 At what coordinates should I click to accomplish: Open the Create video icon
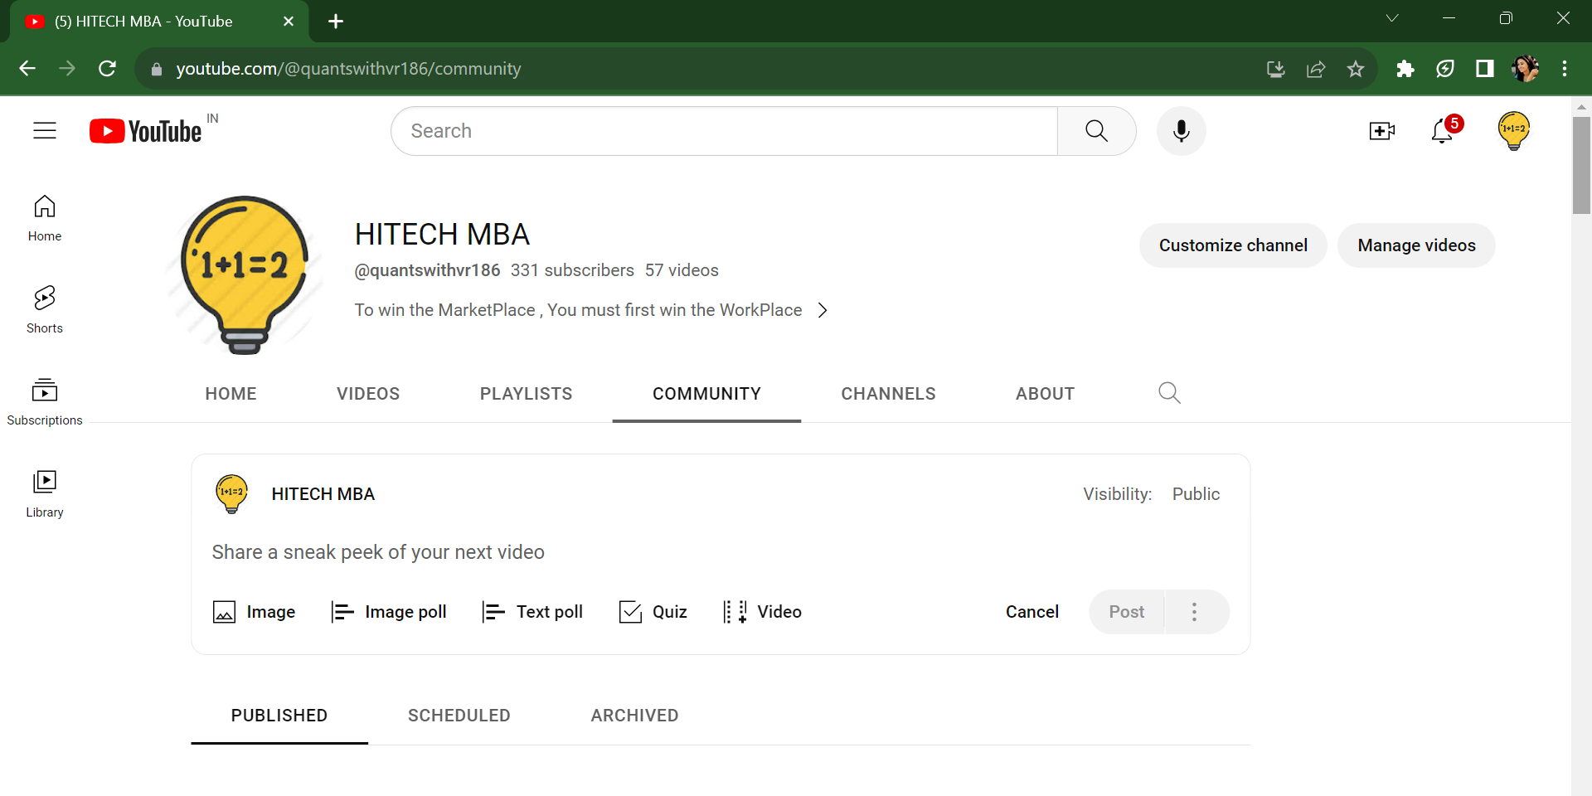pyautogui.click(x=1381, y=131)
